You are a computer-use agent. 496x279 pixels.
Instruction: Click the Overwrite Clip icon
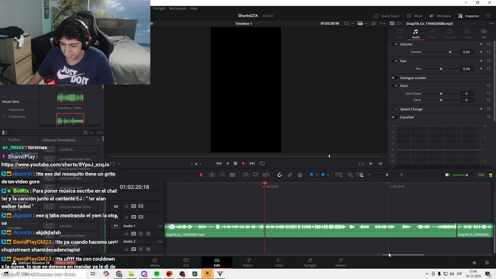256,175
